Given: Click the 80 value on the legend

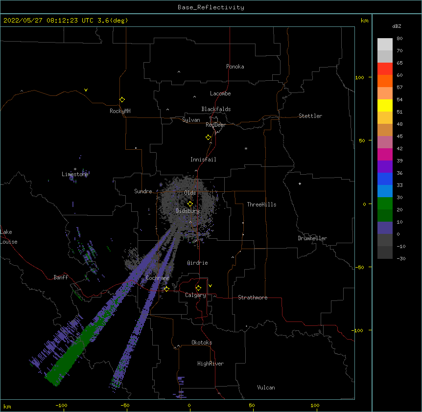Looking at the screenshot, I should [x=399, y=39].
